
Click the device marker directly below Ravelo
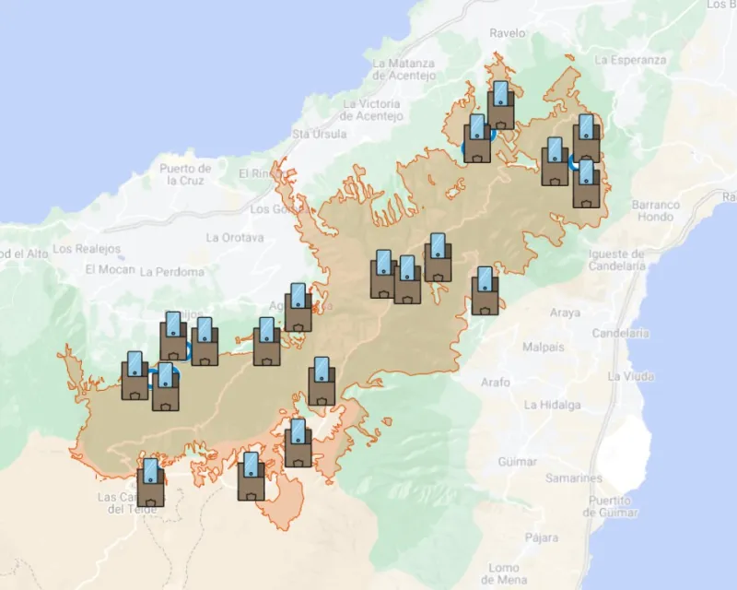point(501,105)
